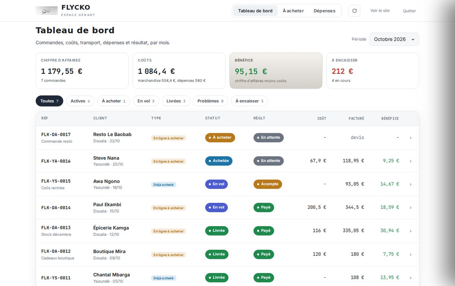Click En vol status badge for Paul Ekambi
Image resolution: width=455 pixels, height=286 pixels.
tap(217, 207)
